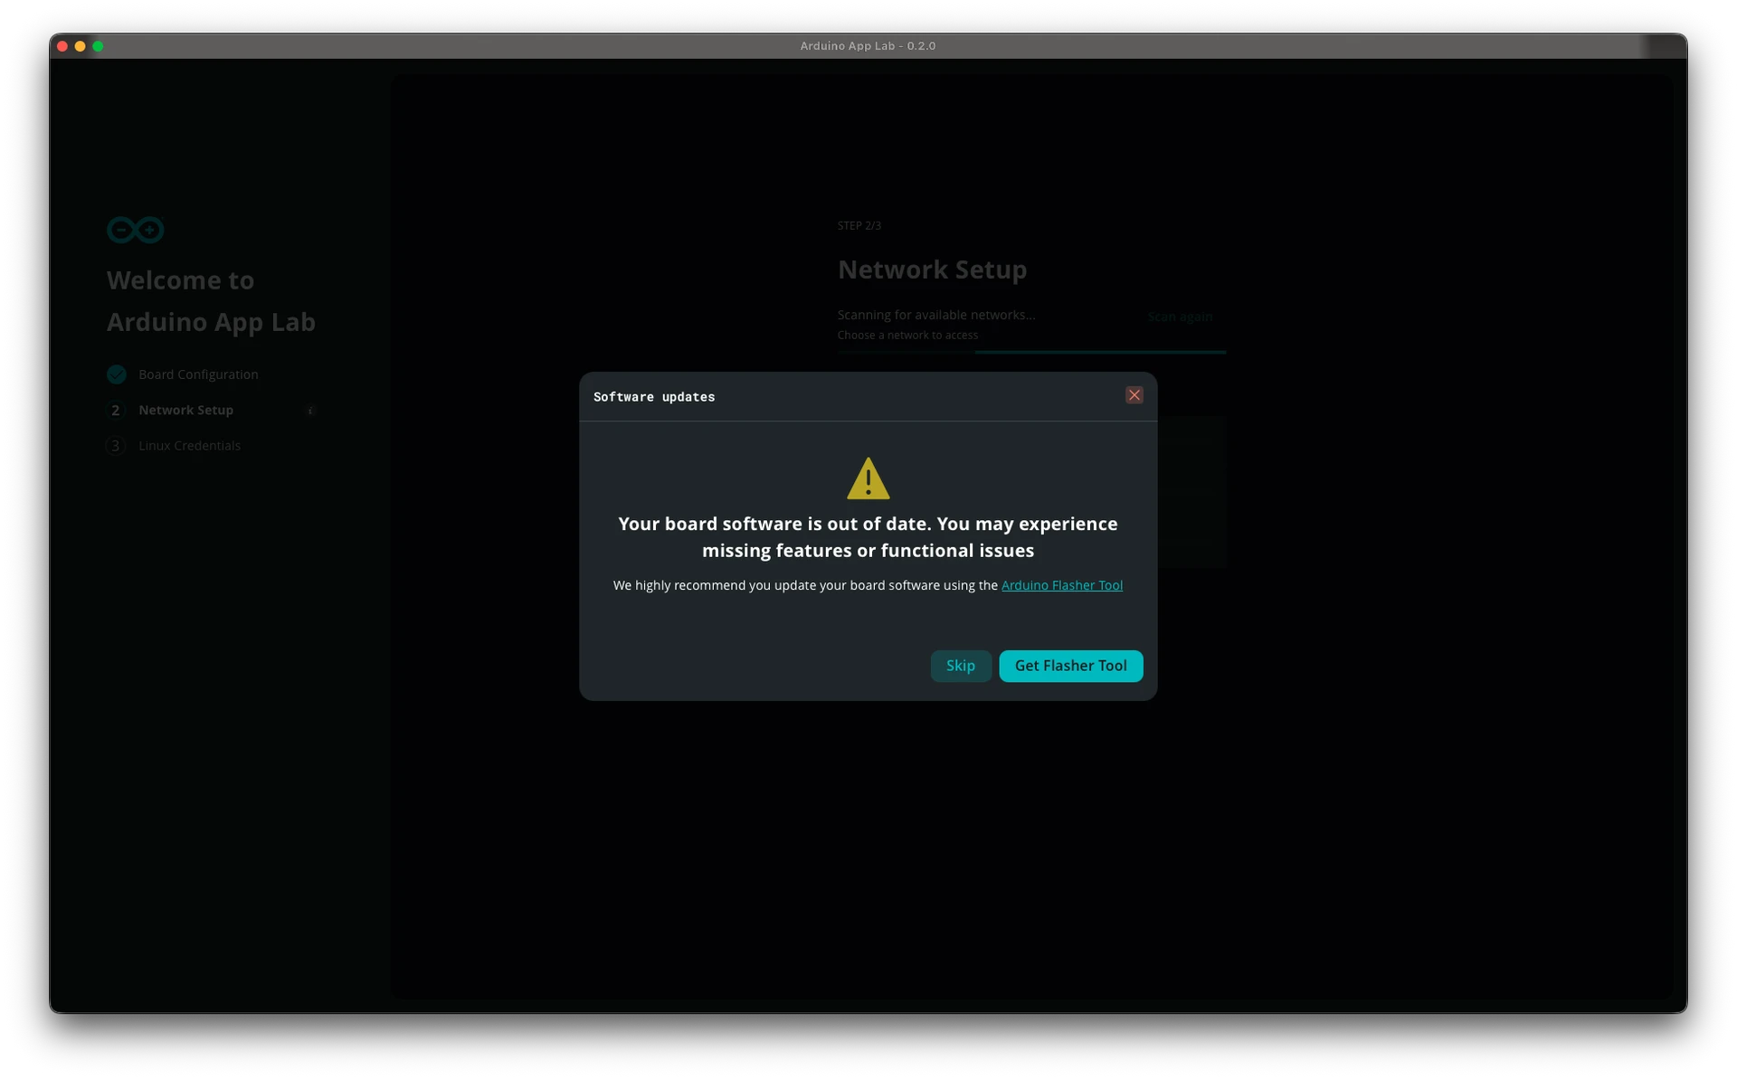Open the Arduino Flasher Tool link
Image resolution: width=1737 pixels, height=1079 pixels.
pos(1061,585)
